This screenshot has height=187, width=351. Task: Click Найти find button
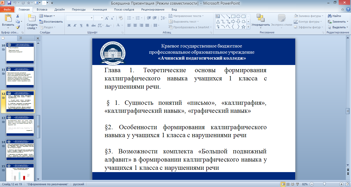[335, 16]
